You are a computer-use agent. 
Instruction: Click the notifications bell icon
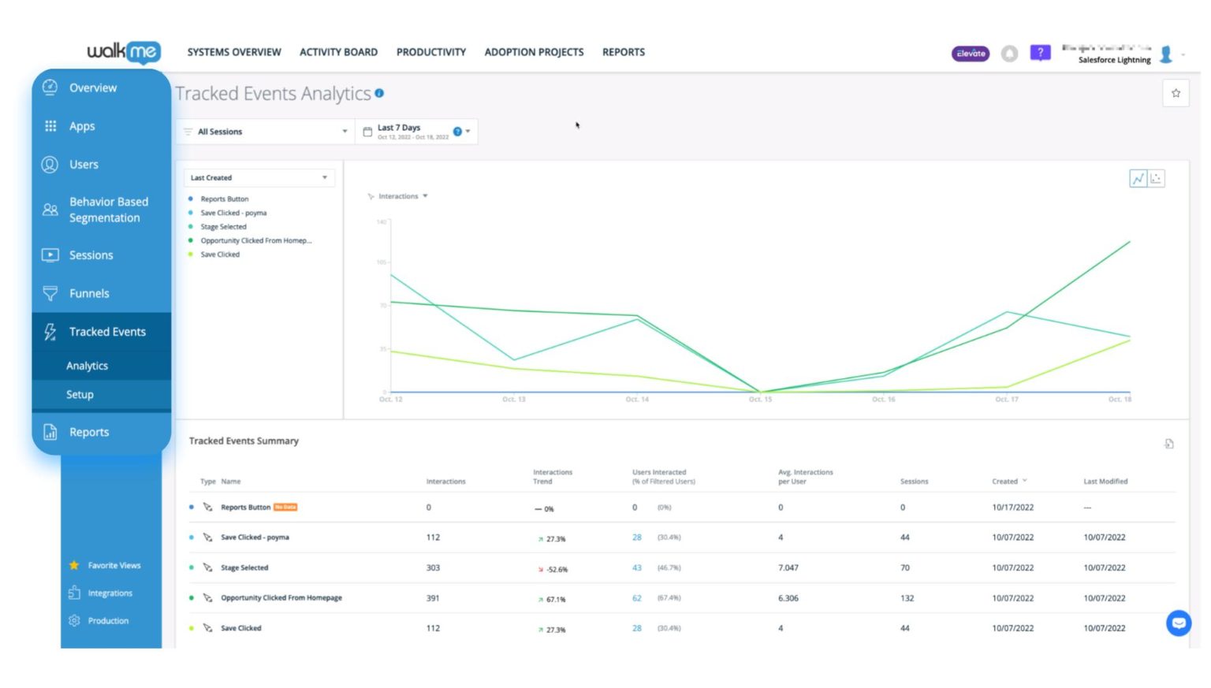(x=1010, y=54)
